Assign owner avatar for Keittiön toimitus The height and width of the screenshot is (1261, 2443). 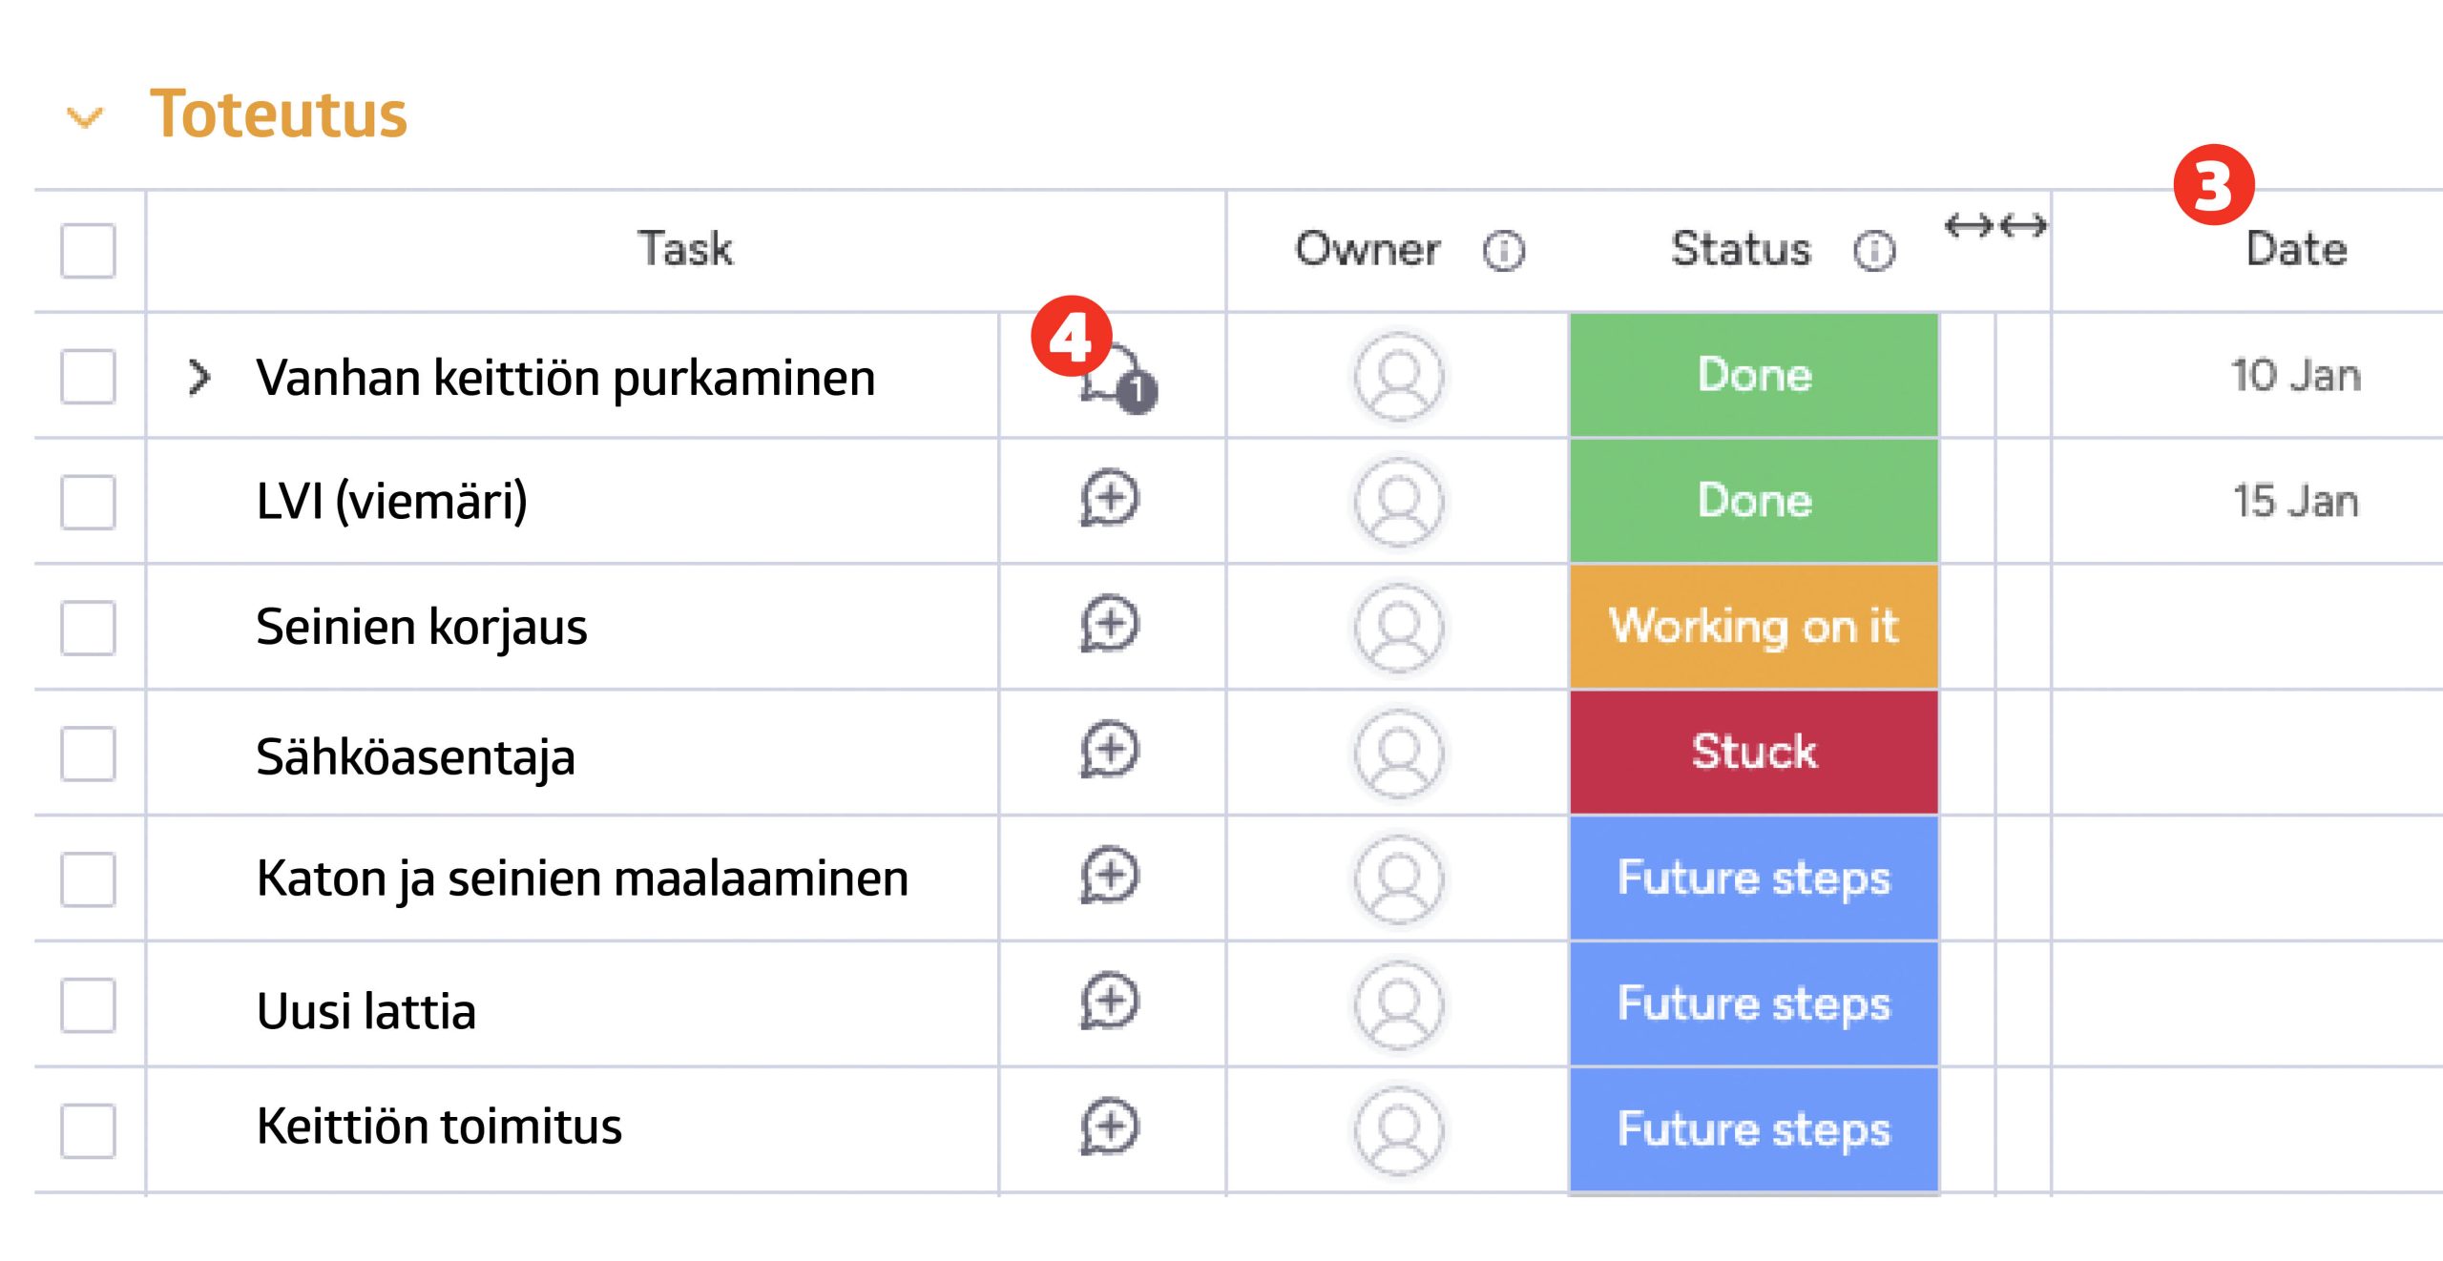click(x=1399, y=1130)
